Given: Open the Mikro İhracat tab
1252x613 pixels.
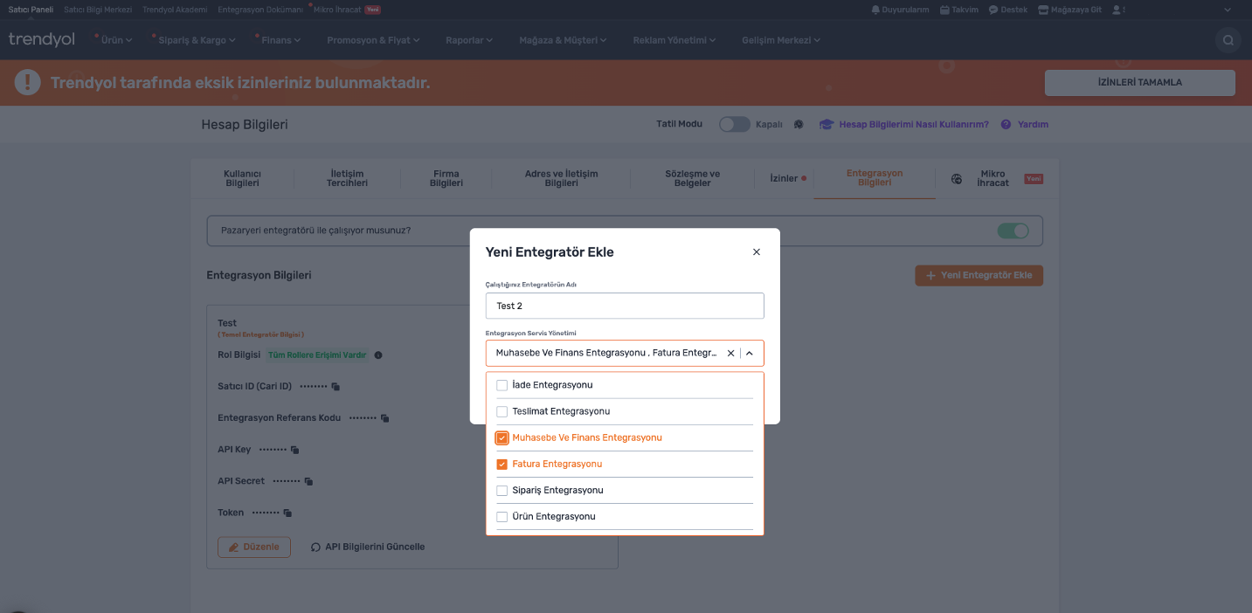Looking at the screenshot, I should tap(993, 178).
